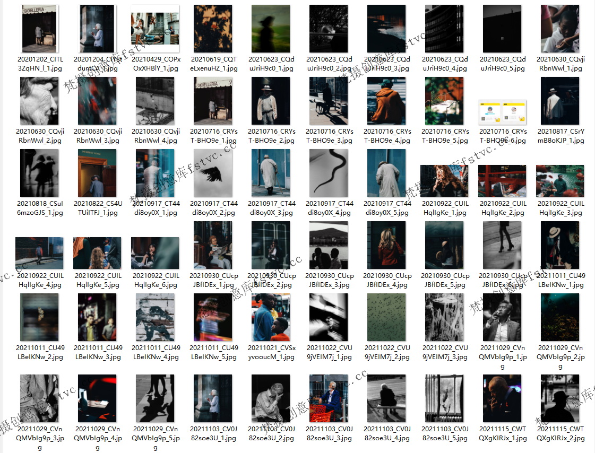Click thumbnail 20210917_CT44di8oy0X_3.jpg

271,173
